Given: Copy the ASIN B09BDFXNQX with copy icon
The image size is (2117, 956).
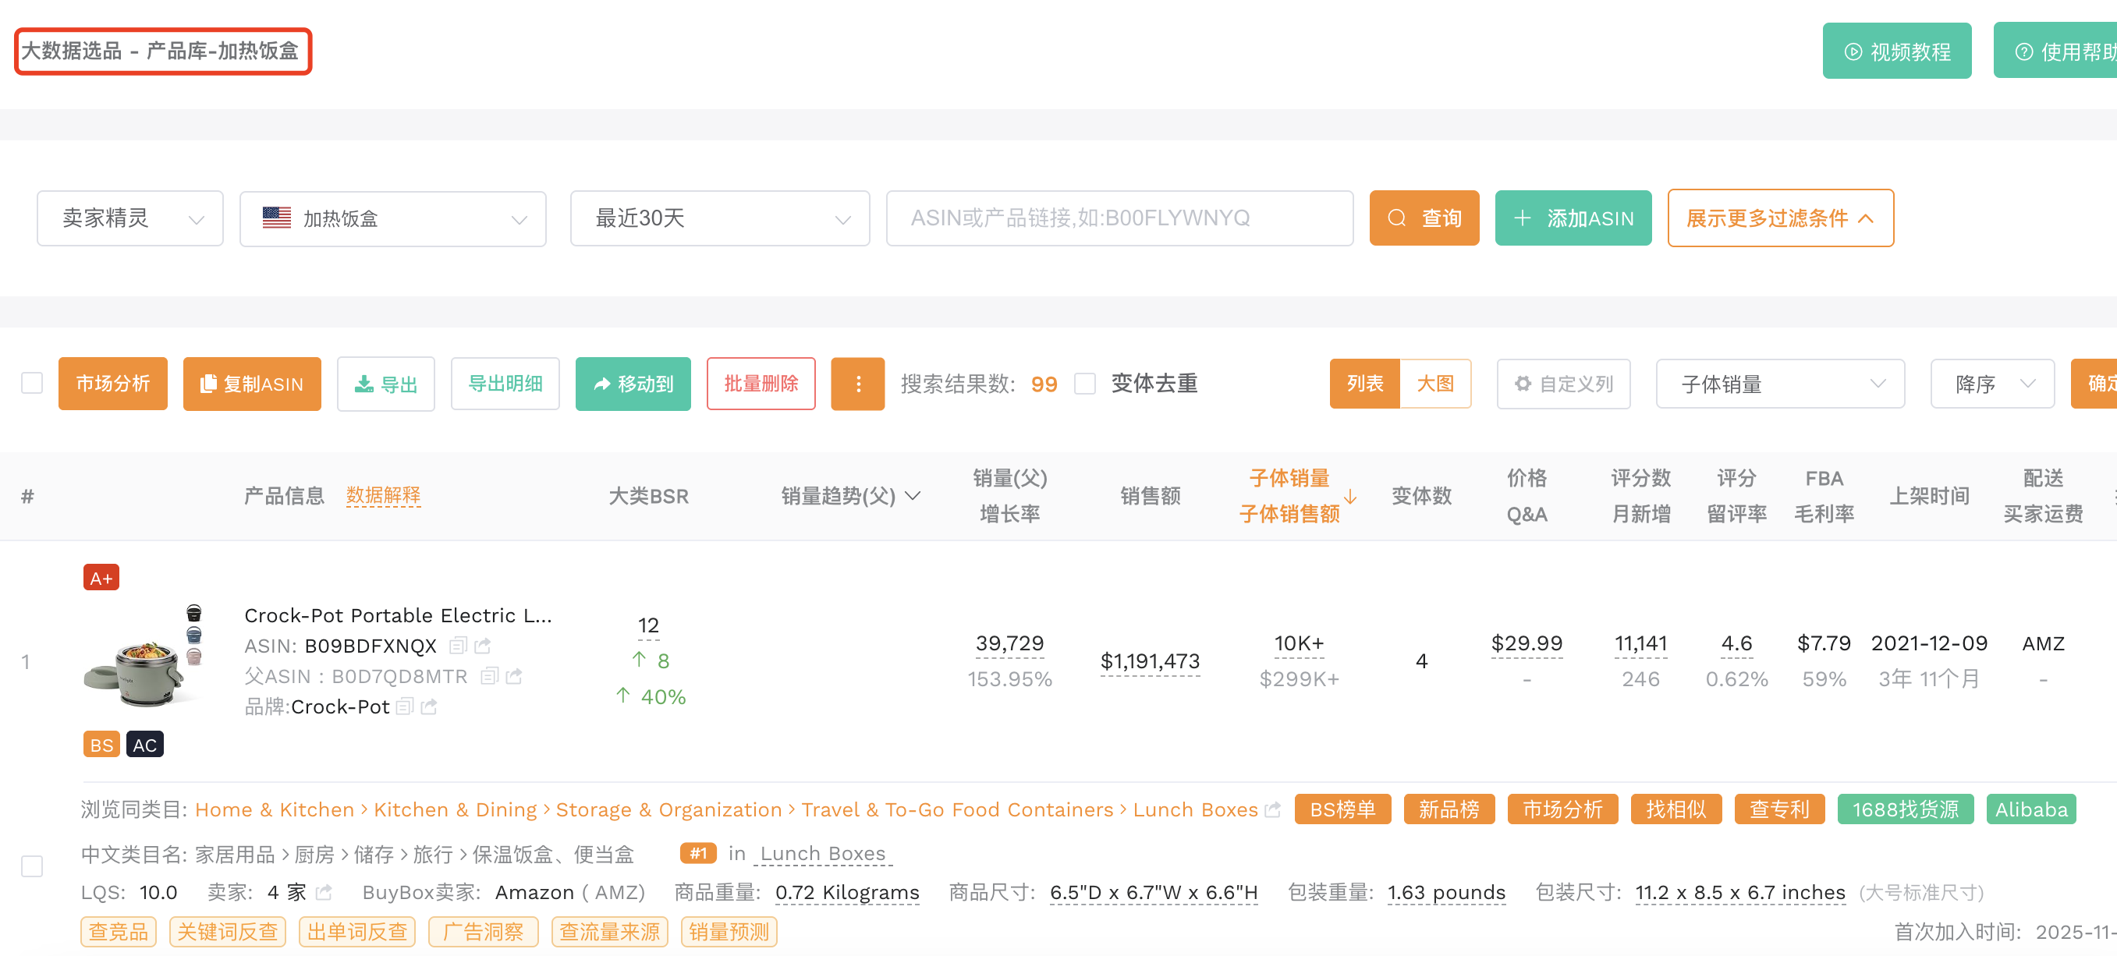Looking at the screenshot, I should pos(458,646).
